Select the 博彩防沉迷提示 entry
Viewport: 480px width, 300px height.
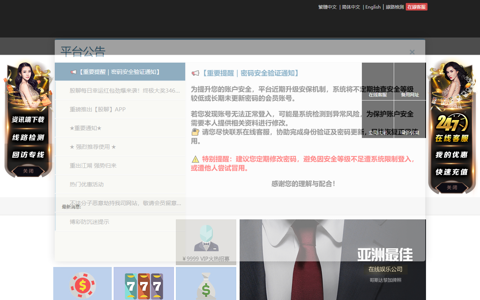(120, 222)
